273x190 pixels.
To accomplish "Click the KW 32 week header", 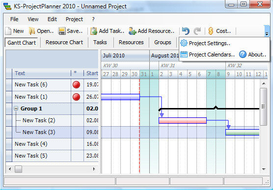I will tap(246, 66).
